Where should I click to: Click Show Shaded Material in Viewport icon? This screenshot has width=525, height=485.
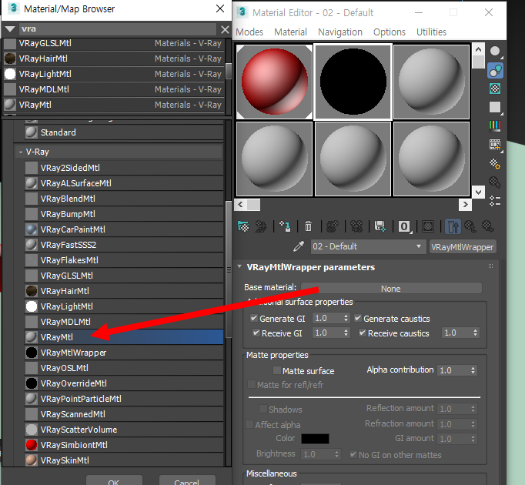click(x=428, y=227)
